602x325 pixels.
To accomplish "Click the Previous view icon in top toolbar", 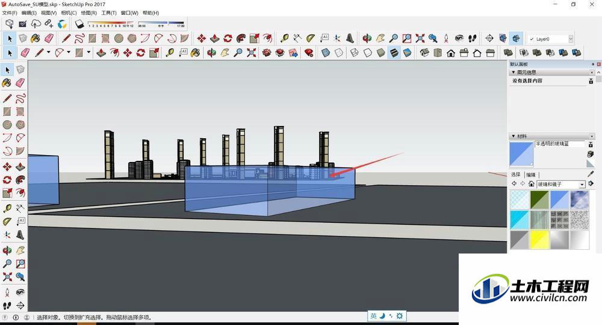I will pos(433,38).
